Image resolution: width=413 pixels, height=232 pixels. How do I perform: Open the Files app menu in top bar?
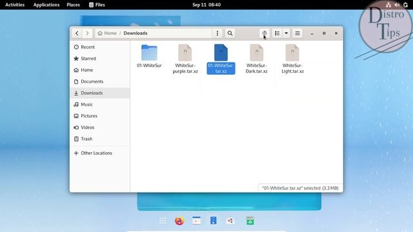97,5
